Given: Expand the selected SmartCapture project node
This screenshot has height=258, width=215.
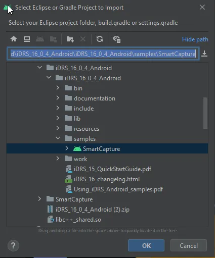Looking at the screenshot, I should point(67,148).
